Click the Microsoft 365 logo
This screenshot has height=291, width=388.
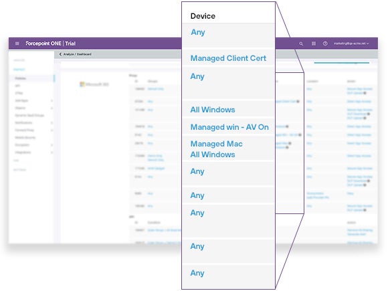click(94, 84)
